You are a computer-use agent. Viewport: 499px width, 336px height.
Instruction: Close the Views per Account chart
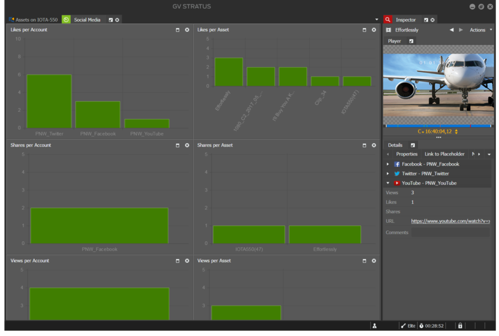pos(187,261)
